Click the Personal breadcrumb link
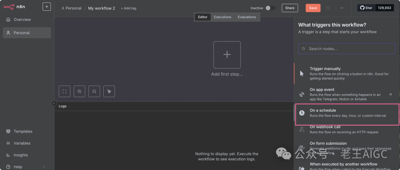The width and height of the screenshot is (400, 170). [x=71, y=8]
